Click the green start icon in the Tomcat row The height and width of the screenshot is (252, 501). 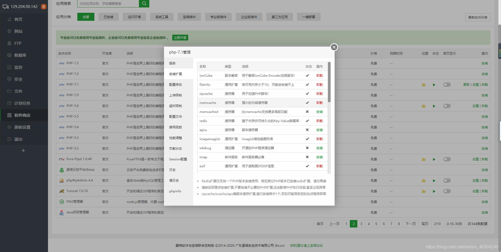point(434,191)
